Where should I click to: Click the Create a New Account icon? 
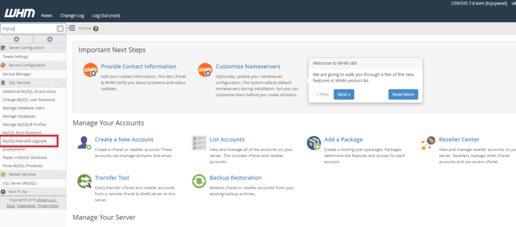point(84,143)
